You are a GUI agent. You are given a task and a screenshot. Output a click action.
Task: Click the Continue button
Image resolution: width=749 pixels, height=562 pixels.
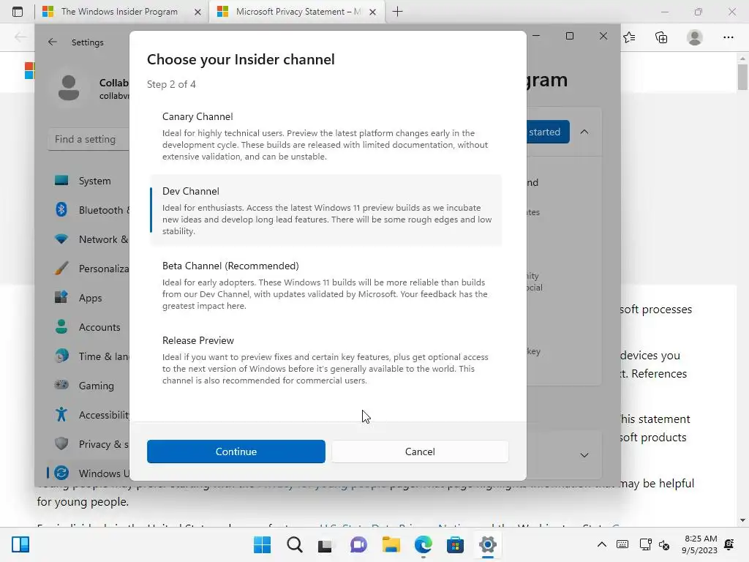point(236,452)
